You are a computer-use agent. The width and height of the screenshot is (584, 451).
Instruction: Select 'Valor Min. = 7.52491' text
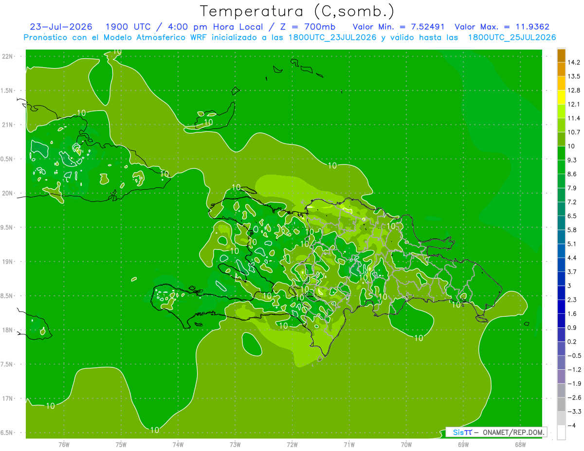399,27
